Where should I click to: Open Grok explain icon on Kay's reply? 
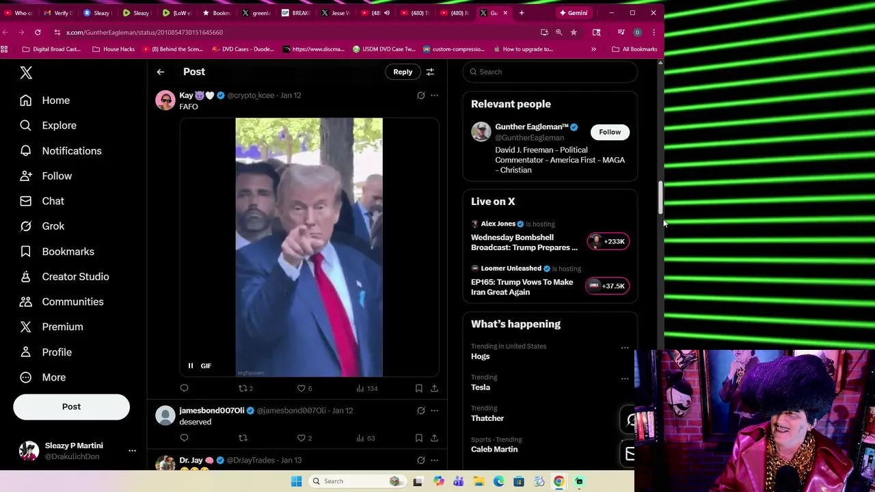(x=421, y=96)
